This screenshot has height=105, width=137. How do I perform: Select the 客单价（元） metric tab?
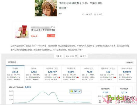click(89, 74)
